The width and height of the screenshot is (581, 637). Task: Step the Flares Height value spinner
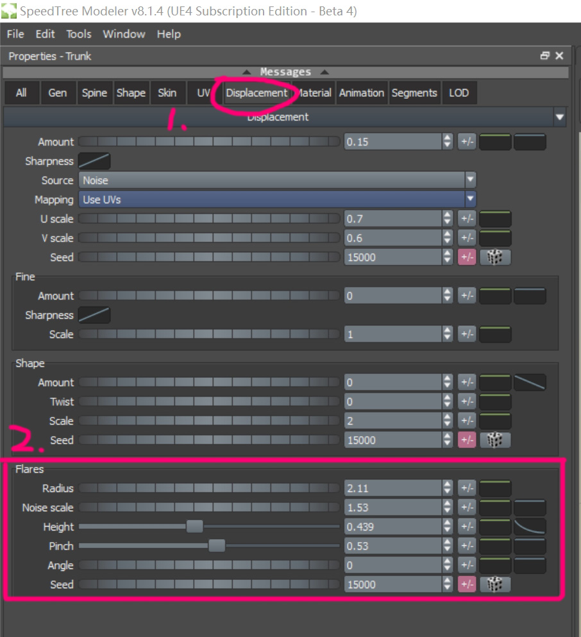447,527
